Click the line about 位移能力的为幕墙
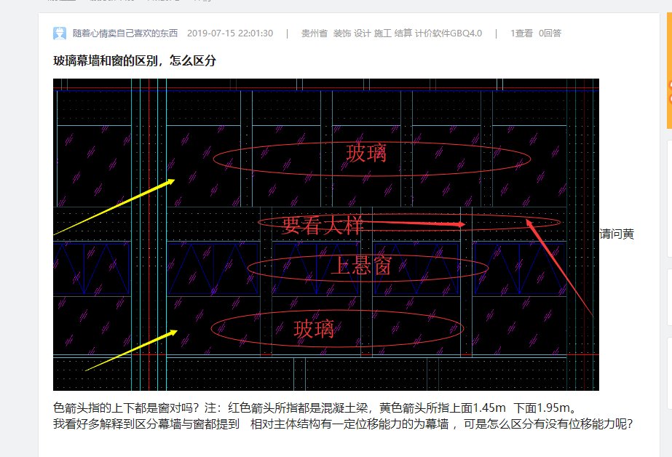 pos(343,424)
